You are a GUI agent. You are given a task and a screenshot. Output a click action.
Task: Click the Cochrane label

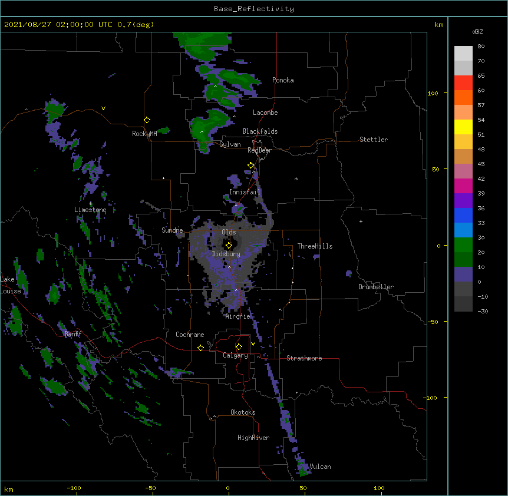pyautogui.click(x=190, y=335)
